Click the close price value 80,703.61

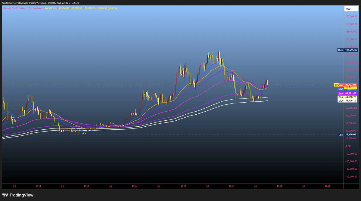pyautogui.click(x=90, y=8)
